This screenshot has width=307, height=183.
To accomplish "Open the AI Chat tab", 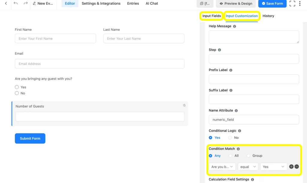I will 152,4.
